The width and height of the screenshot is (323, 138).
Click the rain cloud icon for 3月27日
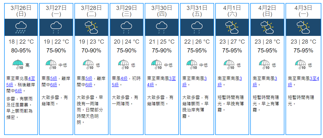tap(56, 27)
